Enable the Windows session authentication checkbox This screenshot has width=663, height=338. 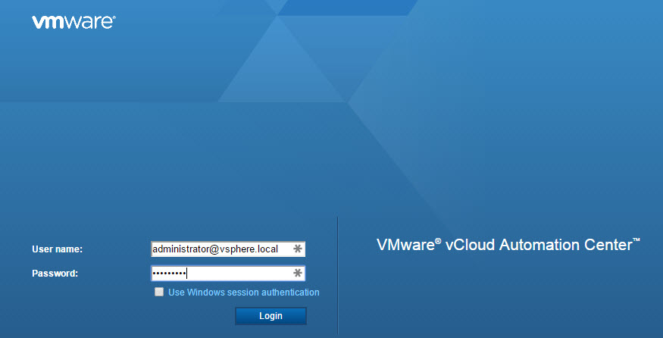click(158, 292)
